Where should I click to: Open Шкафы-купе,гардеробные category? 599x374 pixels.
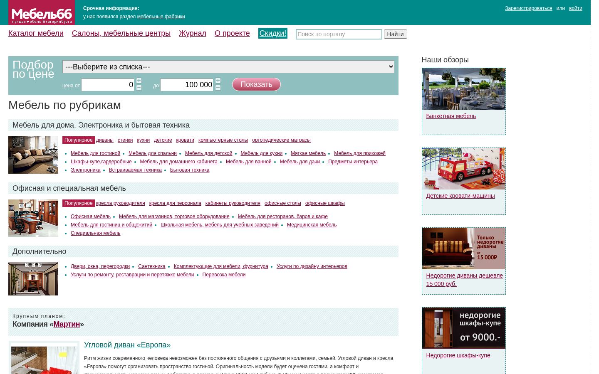(101, 162)
